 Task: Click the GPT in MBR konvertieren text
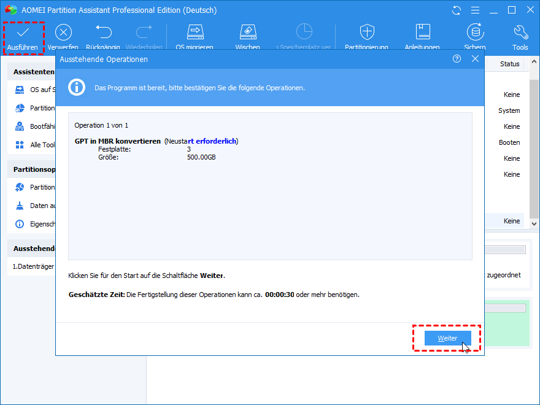(117, 141)
